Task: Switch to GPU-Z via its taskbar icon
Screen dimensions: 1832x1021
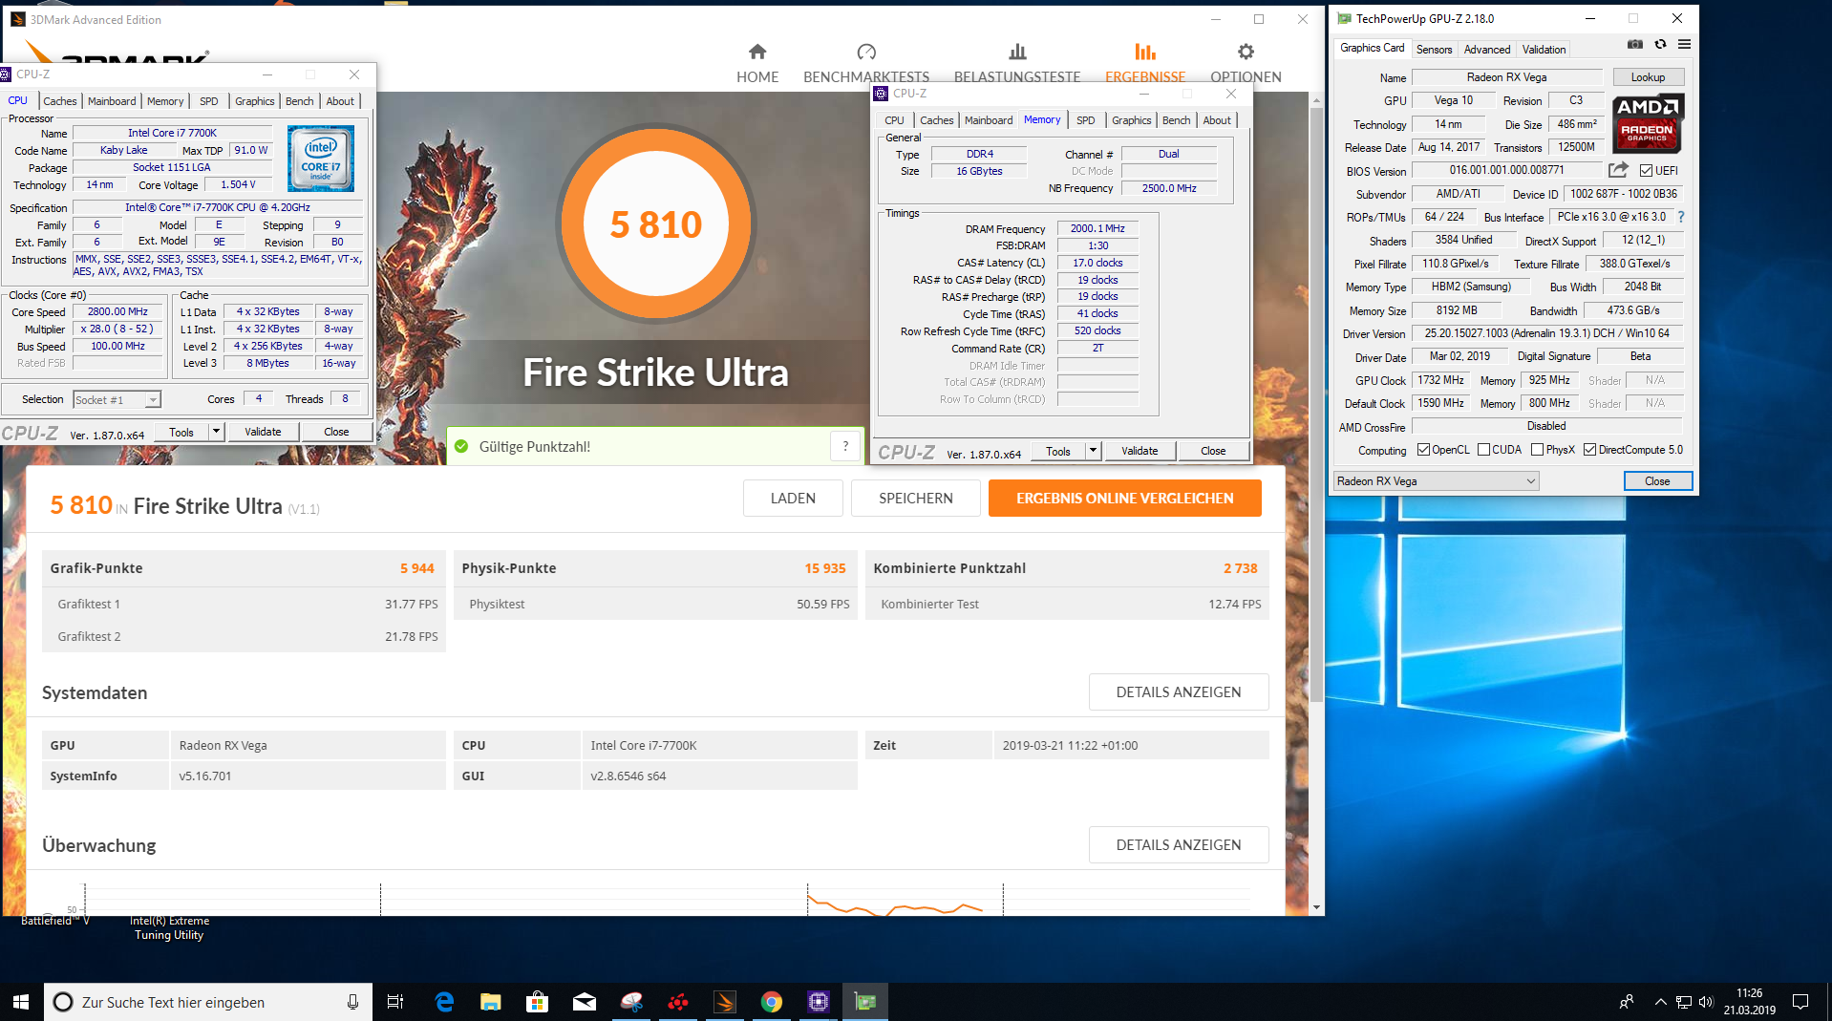Action: (x=865, y=1002)
